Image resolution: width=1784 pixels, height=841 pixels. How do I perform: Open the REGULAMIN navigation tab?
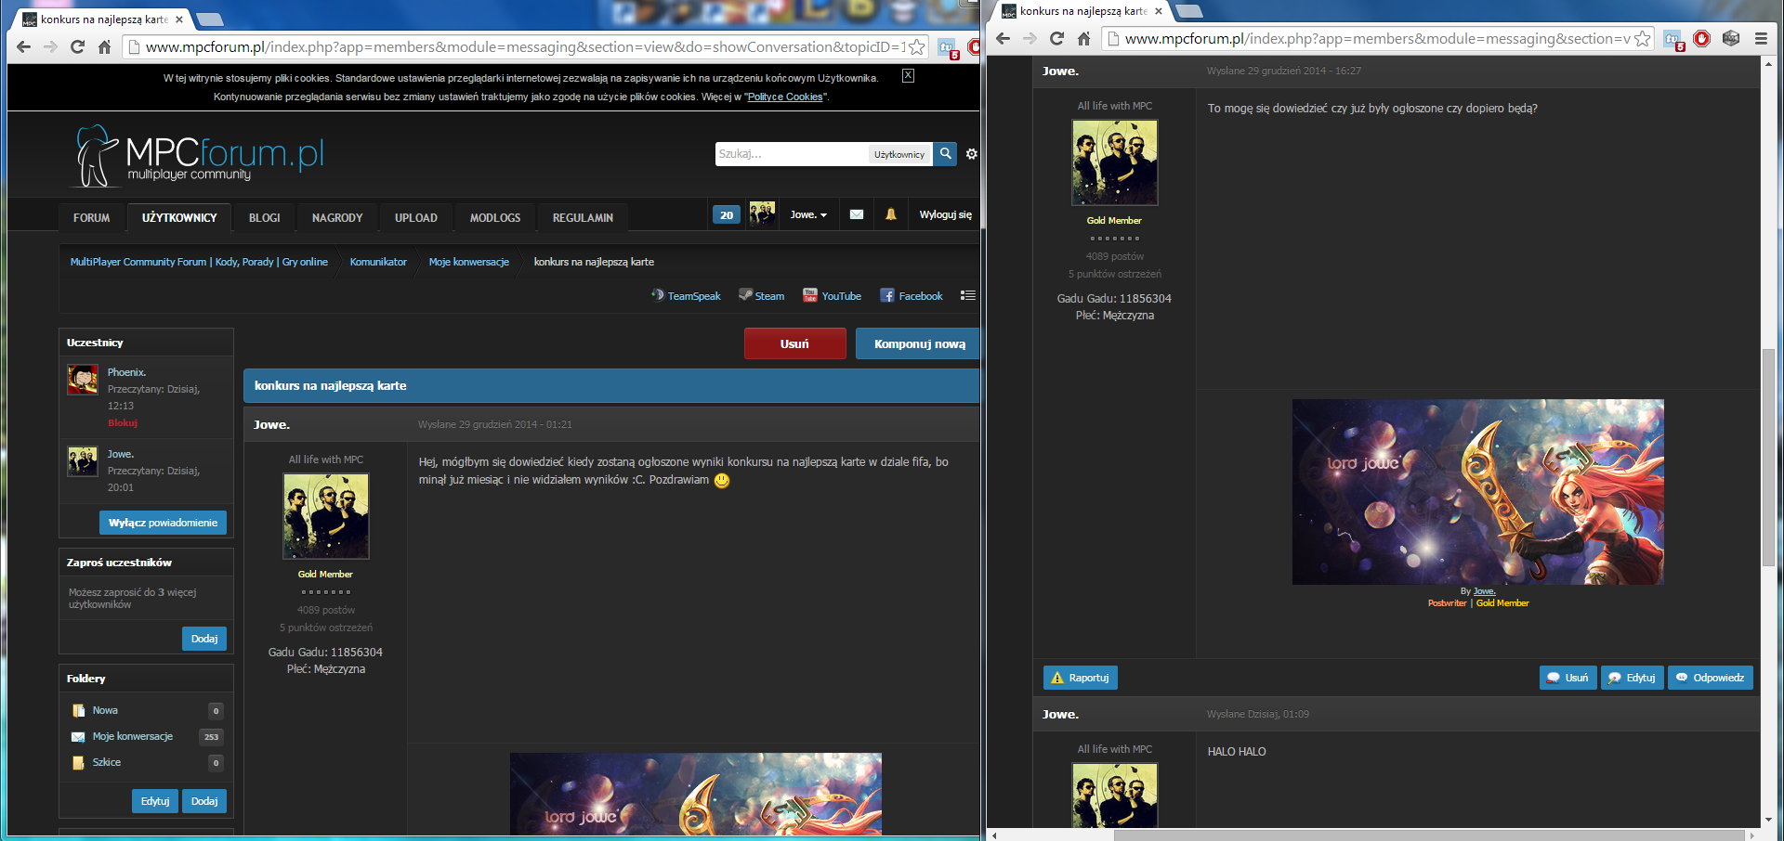coord(583,217)
